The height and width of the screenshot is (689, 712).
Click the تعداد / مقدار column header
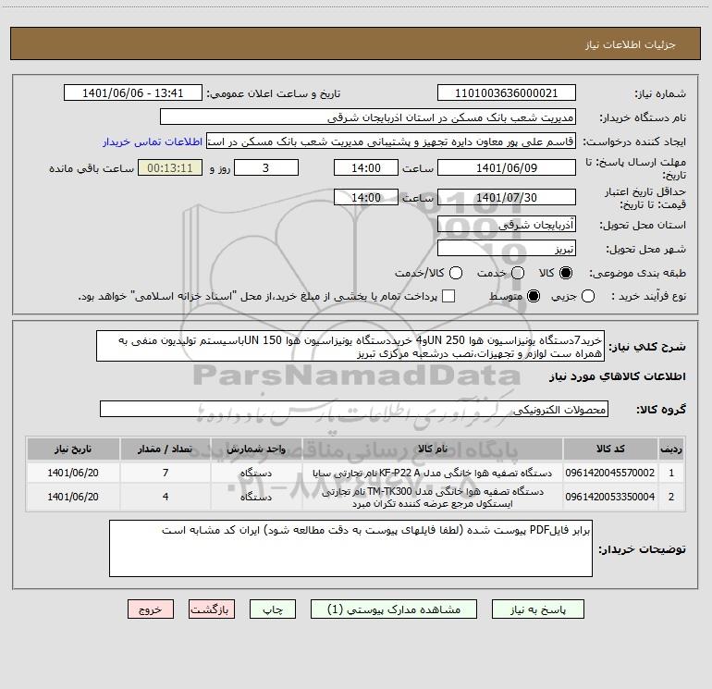click(x=166, y=449)
